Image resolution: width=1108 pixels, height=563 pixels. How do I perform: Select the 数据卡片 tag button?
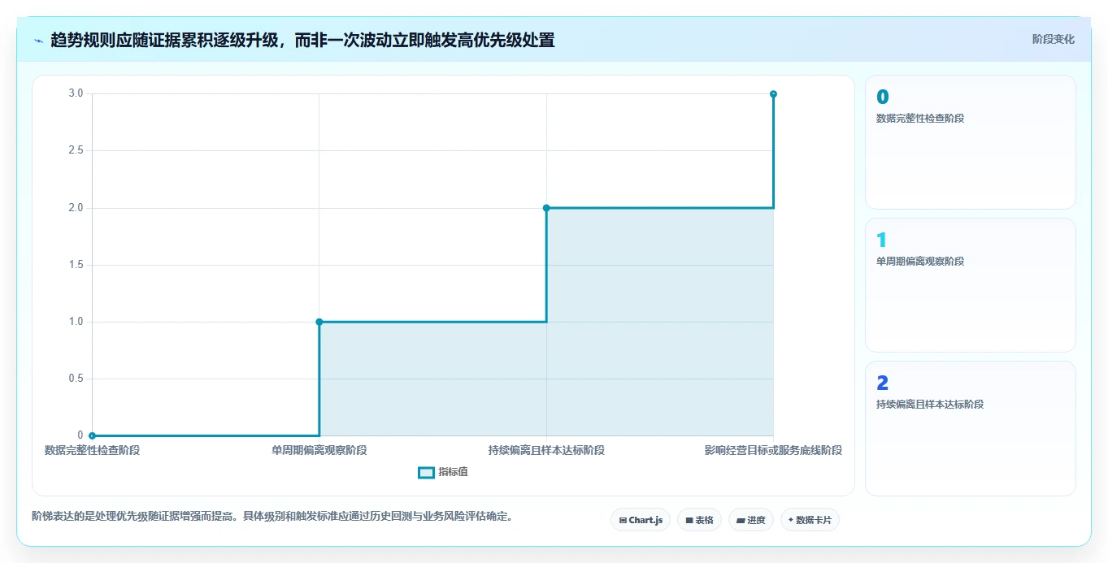pos(810,520)
